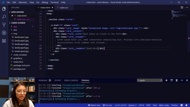Click Prettier in status bar
The image size is (190, 107).
tap(175, 105)
